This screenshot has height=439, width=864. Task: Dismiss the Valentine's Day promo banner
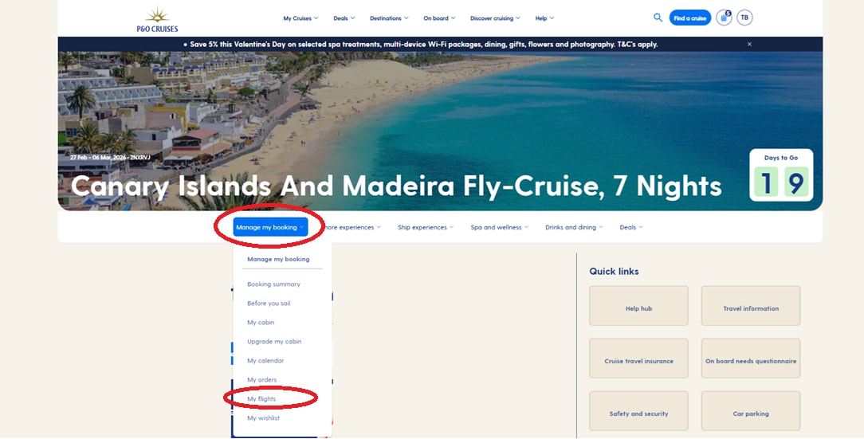(x=749, y=44)
